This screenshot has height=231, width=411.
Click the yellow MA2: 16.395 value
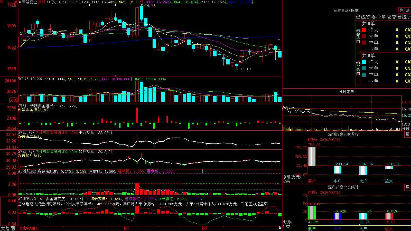130,2
